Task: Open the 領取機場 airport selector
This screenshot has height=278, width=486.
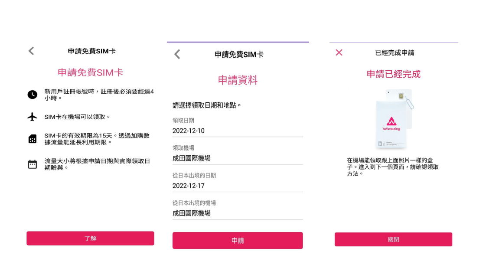Action: coord(238,158)
